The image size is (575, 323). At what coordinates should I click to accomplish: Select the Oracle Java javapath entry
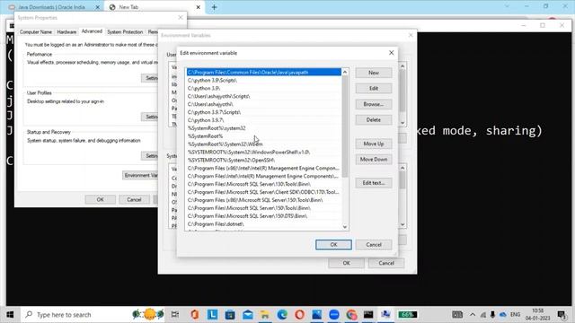tap(263, 72)
